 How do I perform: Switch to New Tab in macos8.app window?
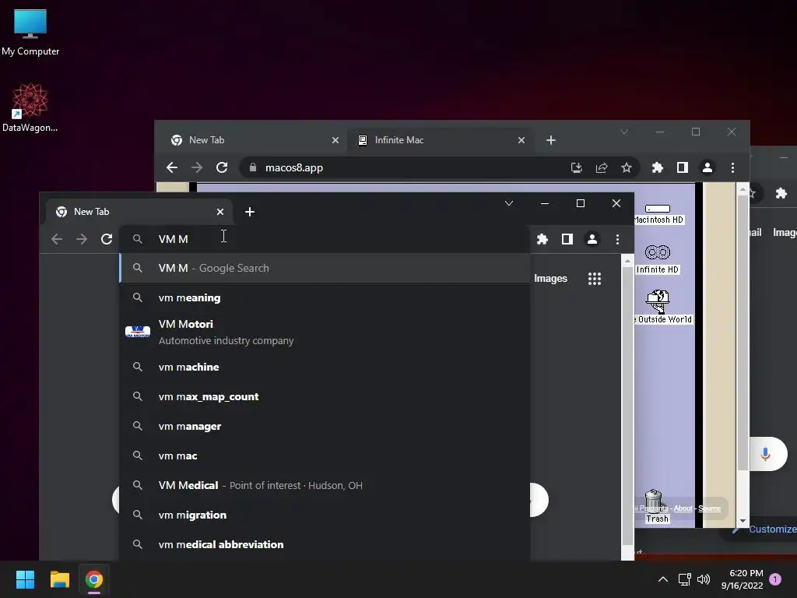255,140
